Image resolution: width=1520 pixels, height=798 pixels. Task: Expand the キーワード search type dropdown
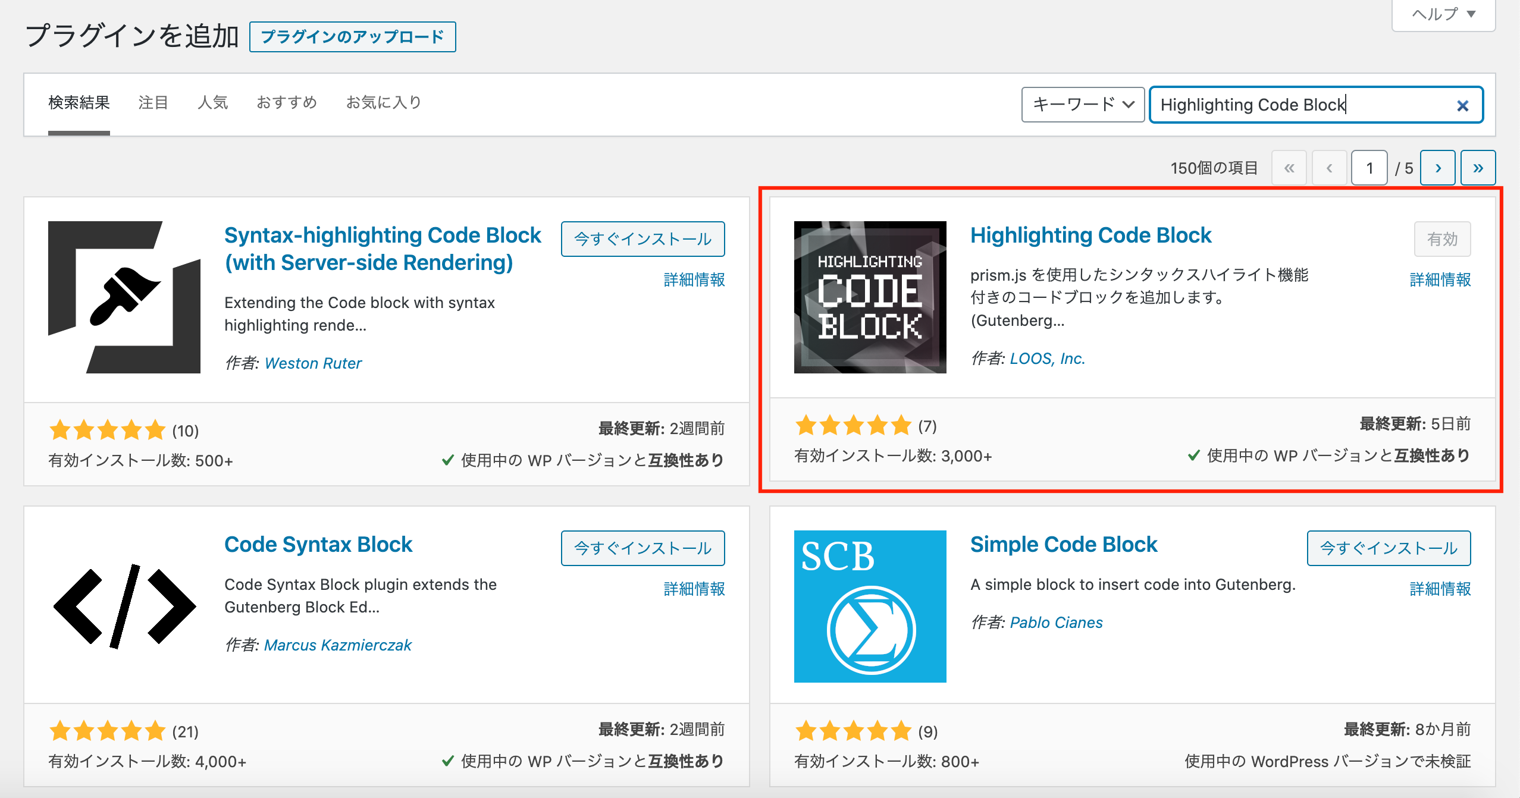click(1083, 105)
